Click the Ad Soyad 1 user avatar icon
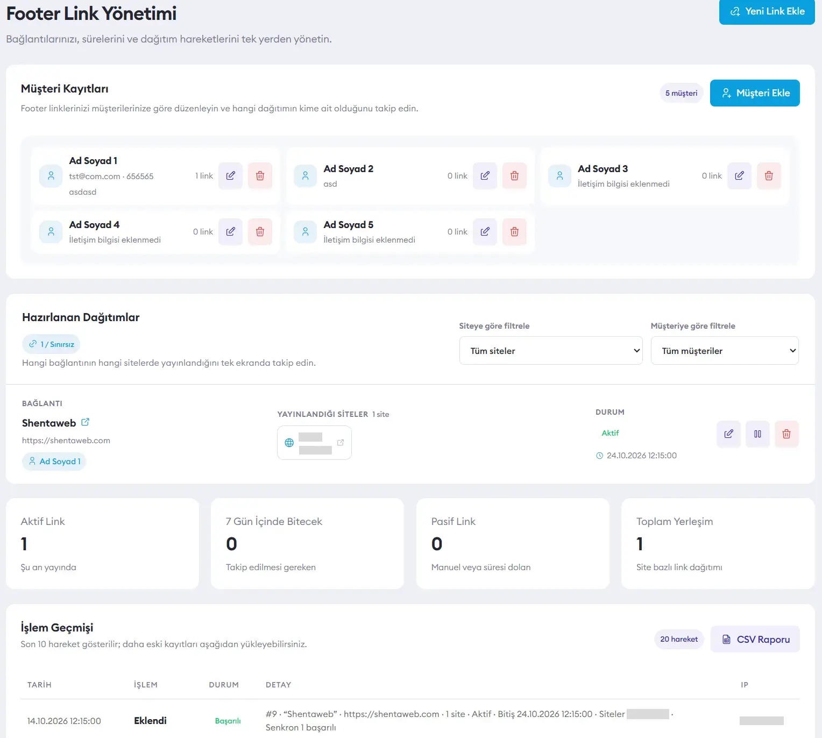This screenshot has width=822, height=738. tap(51, 176)
